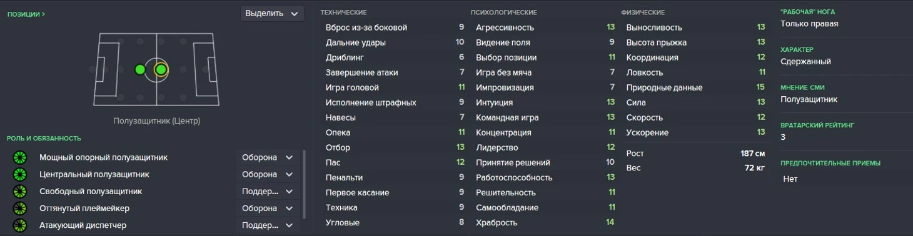Image resolution: width=913 pixels, height=236 pixels.
Task: Select the Свободный полузащитник role icon
Action: tap(20, 191)
